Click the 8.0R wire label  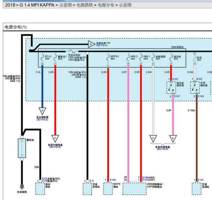[104, 72]
